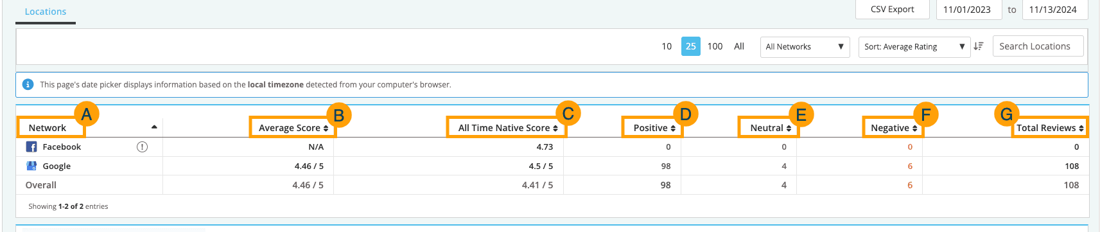
Task: Show 10 entries per page
Action: pos(667,46)
